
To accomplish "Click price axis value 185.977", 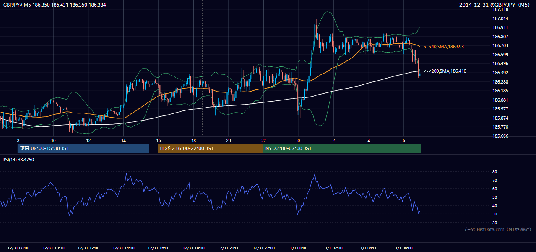I will (x=500, y=109).
